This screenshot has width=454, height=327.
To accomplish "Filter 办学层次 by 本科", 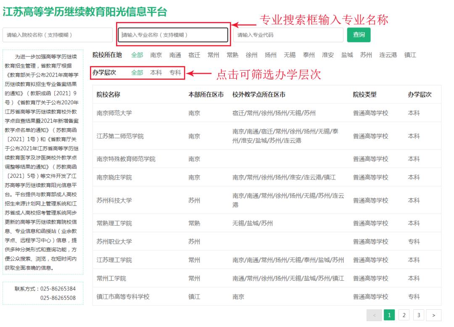I will pyautogui.click(x=156, y=73).
